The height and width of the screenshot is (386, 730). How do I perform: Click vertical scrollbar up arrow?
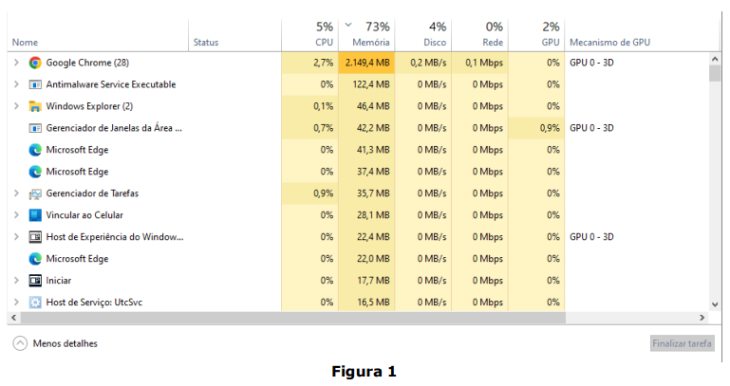pyautogui.click(x=715, y=59)
